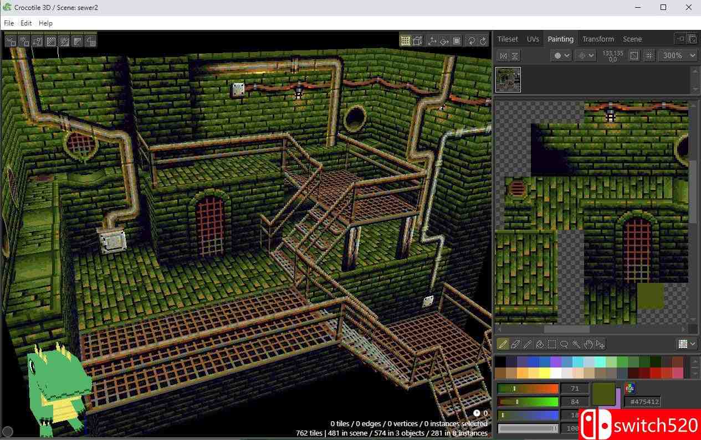Screen dimensions: 701x440
Task: Open the brush shape dropdown in the Painting panel
Action: click(x=561, y=55)
